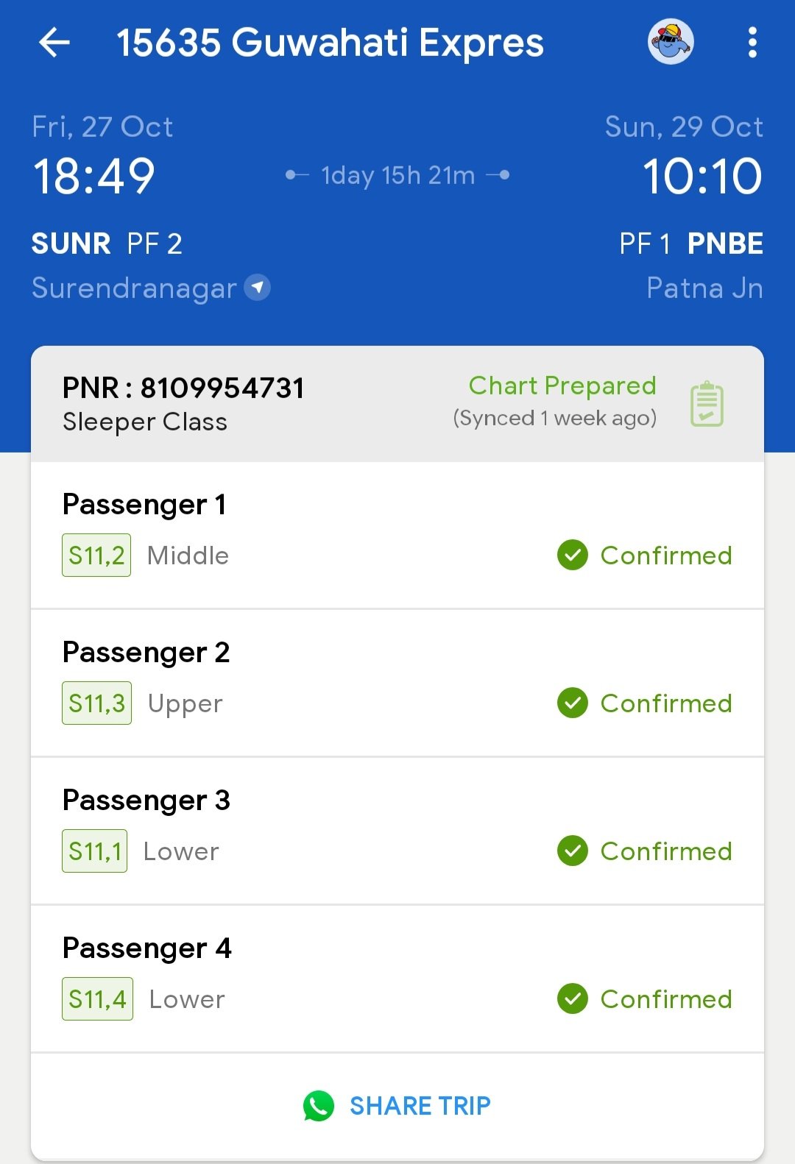
Task: Tap Passenger 3 confirmed checkmark icon
Action: point(573,851)
